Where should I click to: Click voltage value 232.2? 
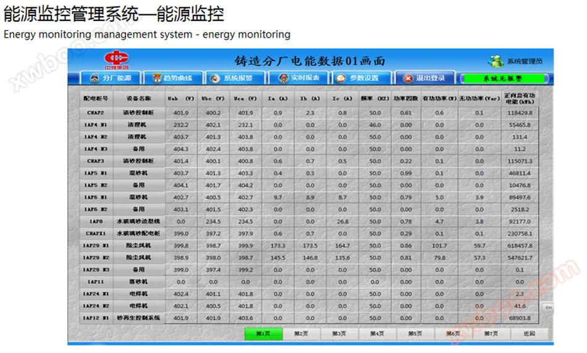coord(181,125)
